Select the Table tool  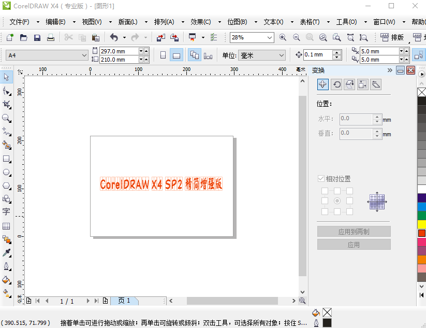7,226
